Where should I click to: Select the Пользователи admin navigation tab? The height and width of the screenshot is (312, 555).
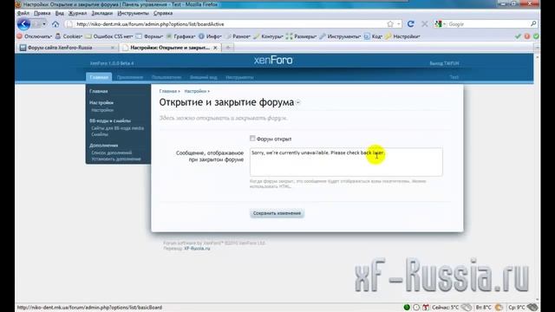coord(166,77)
